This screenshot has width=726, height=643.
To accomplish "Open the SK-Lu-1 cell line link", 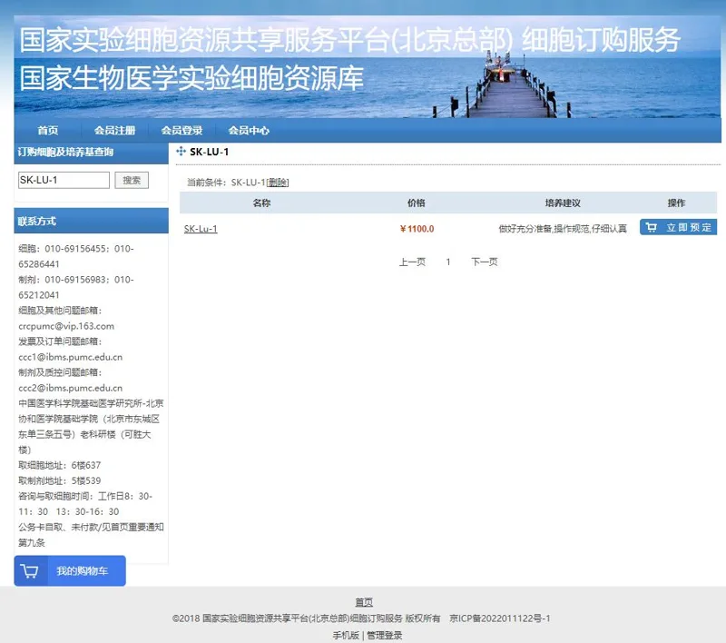I will tap(201, 228).
